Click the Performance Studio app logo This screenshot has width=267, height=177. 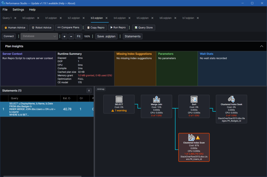[3, 3]
